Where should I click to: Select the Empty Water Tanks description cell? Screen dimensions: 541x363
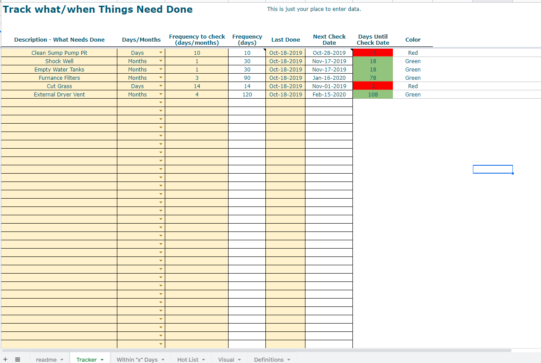pyautogui.click(x=59, y=69)
